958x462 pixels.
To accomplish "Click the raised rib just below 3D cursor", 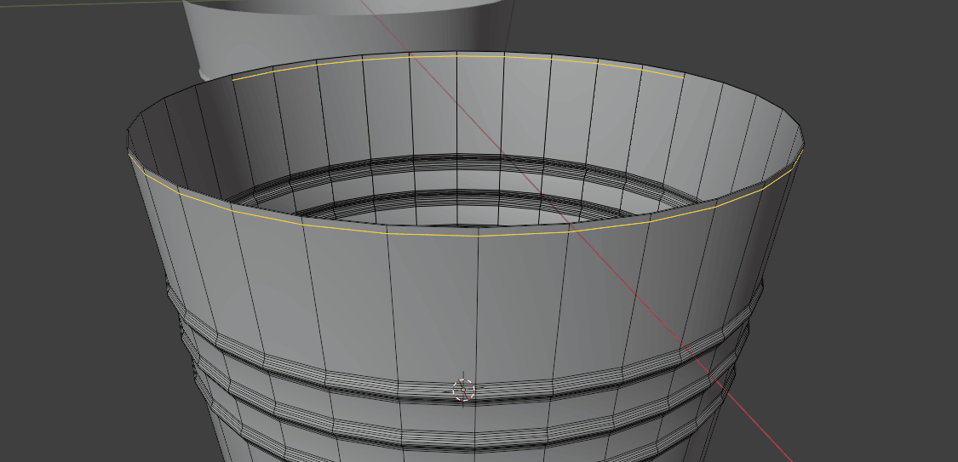I will click(x=463, y=411).
